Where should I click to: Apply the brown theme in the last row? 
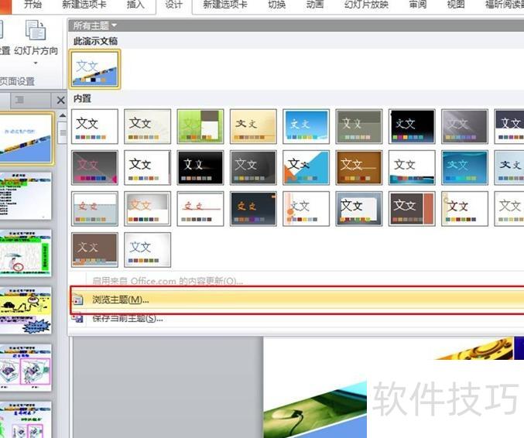tap(95, 249)
